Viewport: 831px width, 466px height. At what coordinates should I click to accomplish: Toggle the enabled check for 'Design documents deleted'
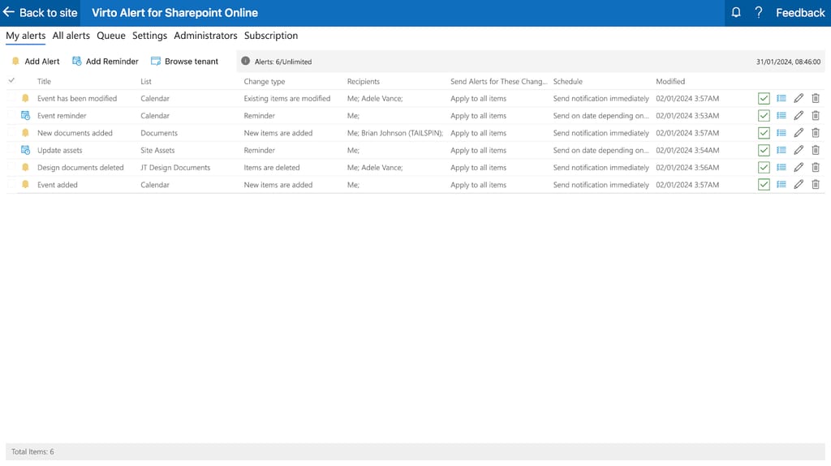(x=764, y=167)
